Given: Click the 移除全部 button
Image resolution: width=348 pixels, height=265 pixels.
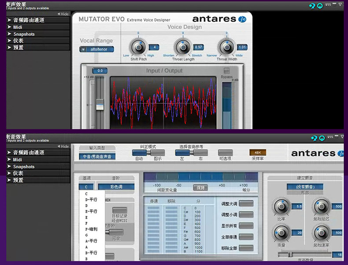Looking at the screenshot, I should pyautogui.click(x=246, y=248).
